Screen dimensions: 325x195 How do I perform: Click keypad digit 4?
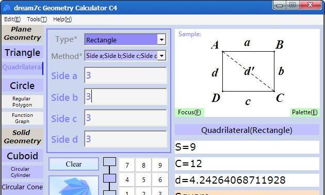tap(127, 179)
